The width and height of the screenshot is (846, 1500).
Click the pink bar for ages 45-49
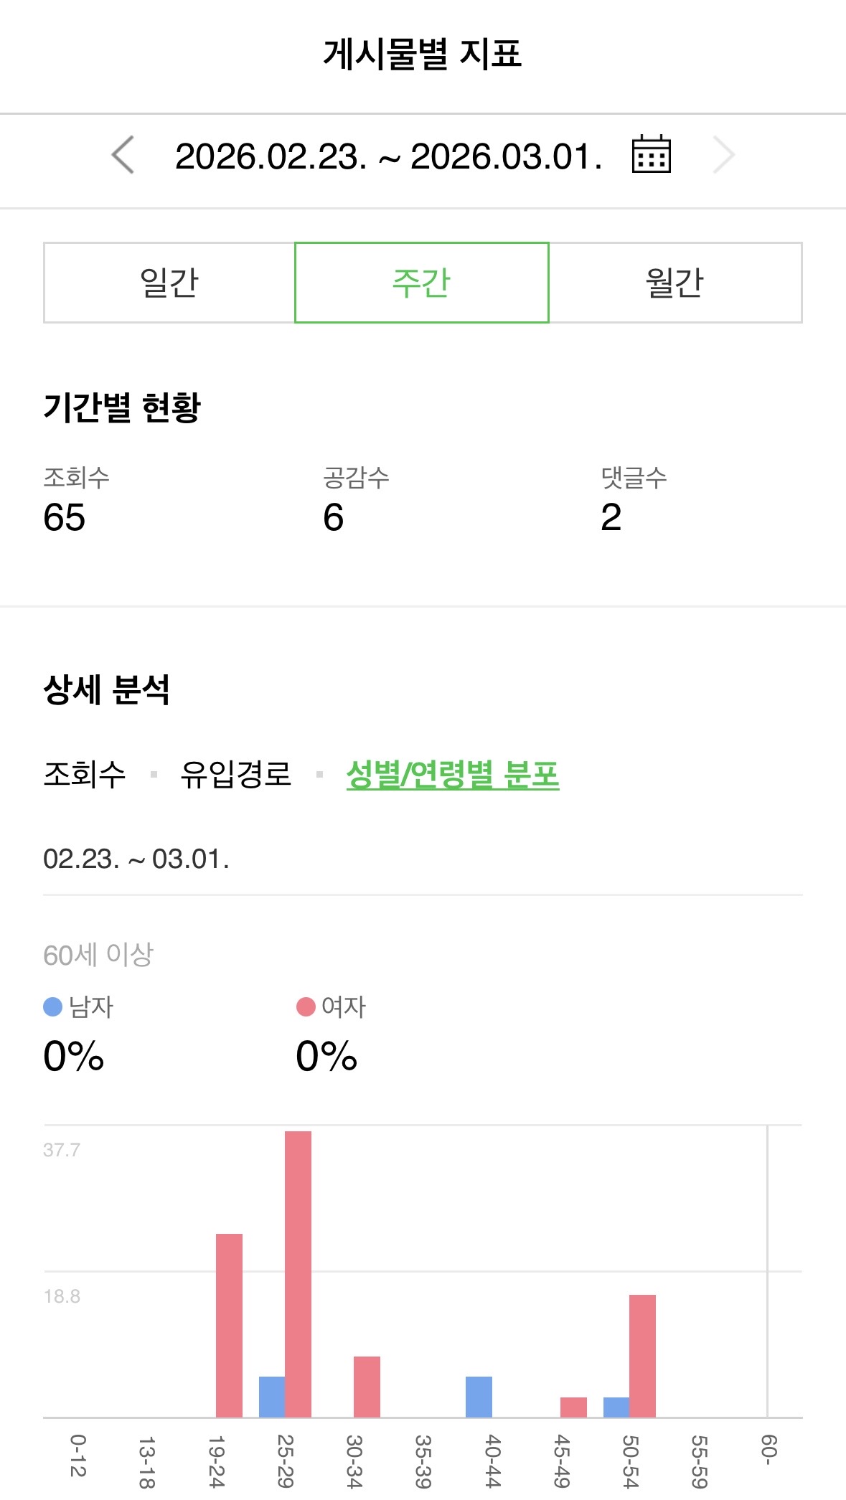[573, 1407]
